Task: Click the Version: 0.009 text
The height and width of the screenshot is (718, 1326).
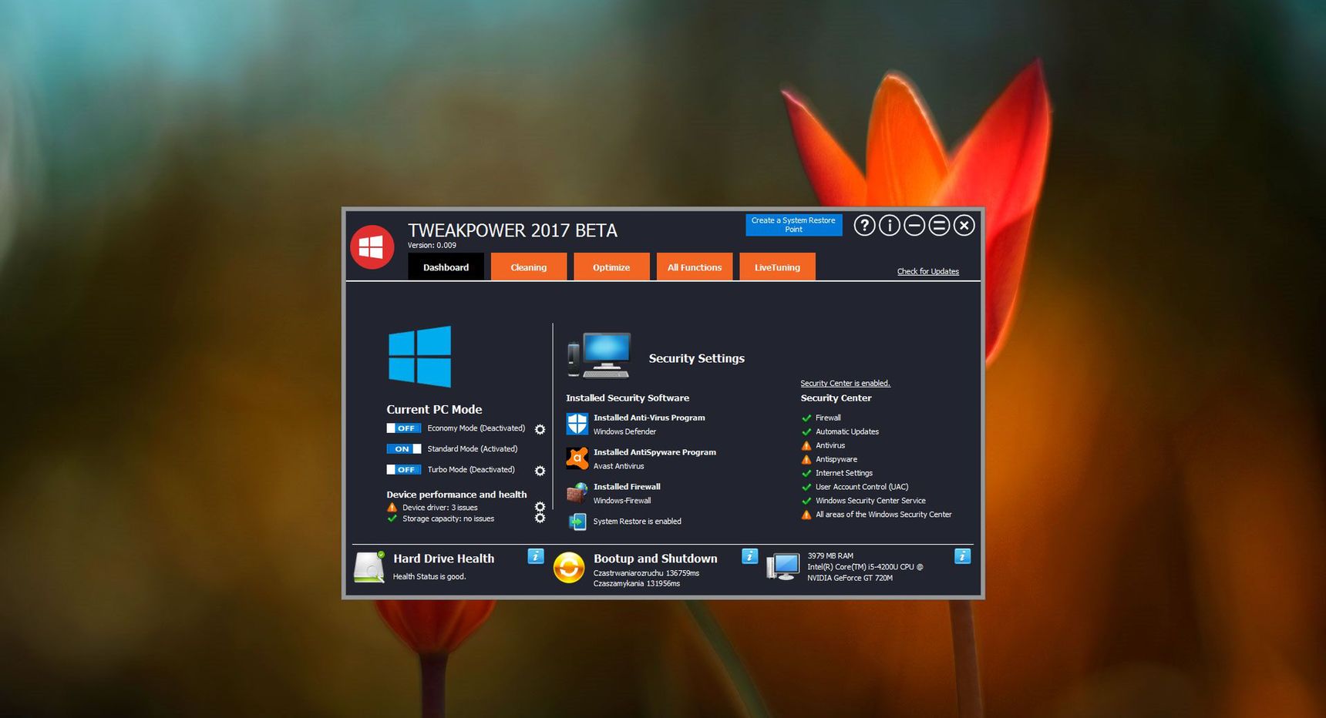Action: click(x=432, y=245)
